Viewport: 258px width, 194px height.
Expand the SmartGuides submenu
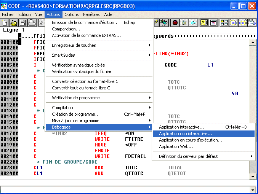pos(99,55)
